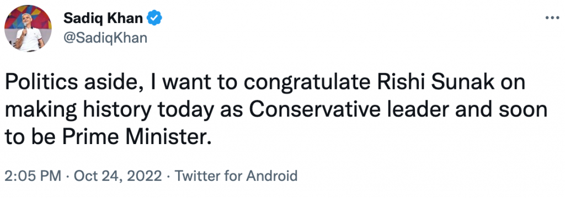Open Sadiq Khan's round profile avatar

tap(28, 29)
